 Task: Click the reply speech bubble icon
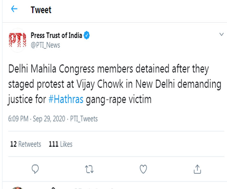(35, 169)
